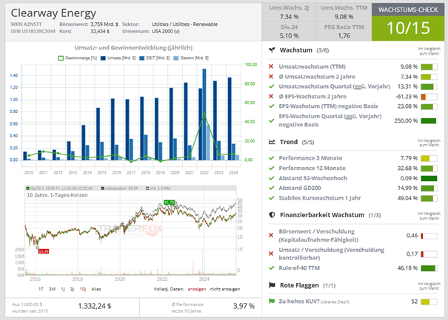Open the Clearway Energy title
Viewport: 448px width, 320px height.
[x=53, y=13]
